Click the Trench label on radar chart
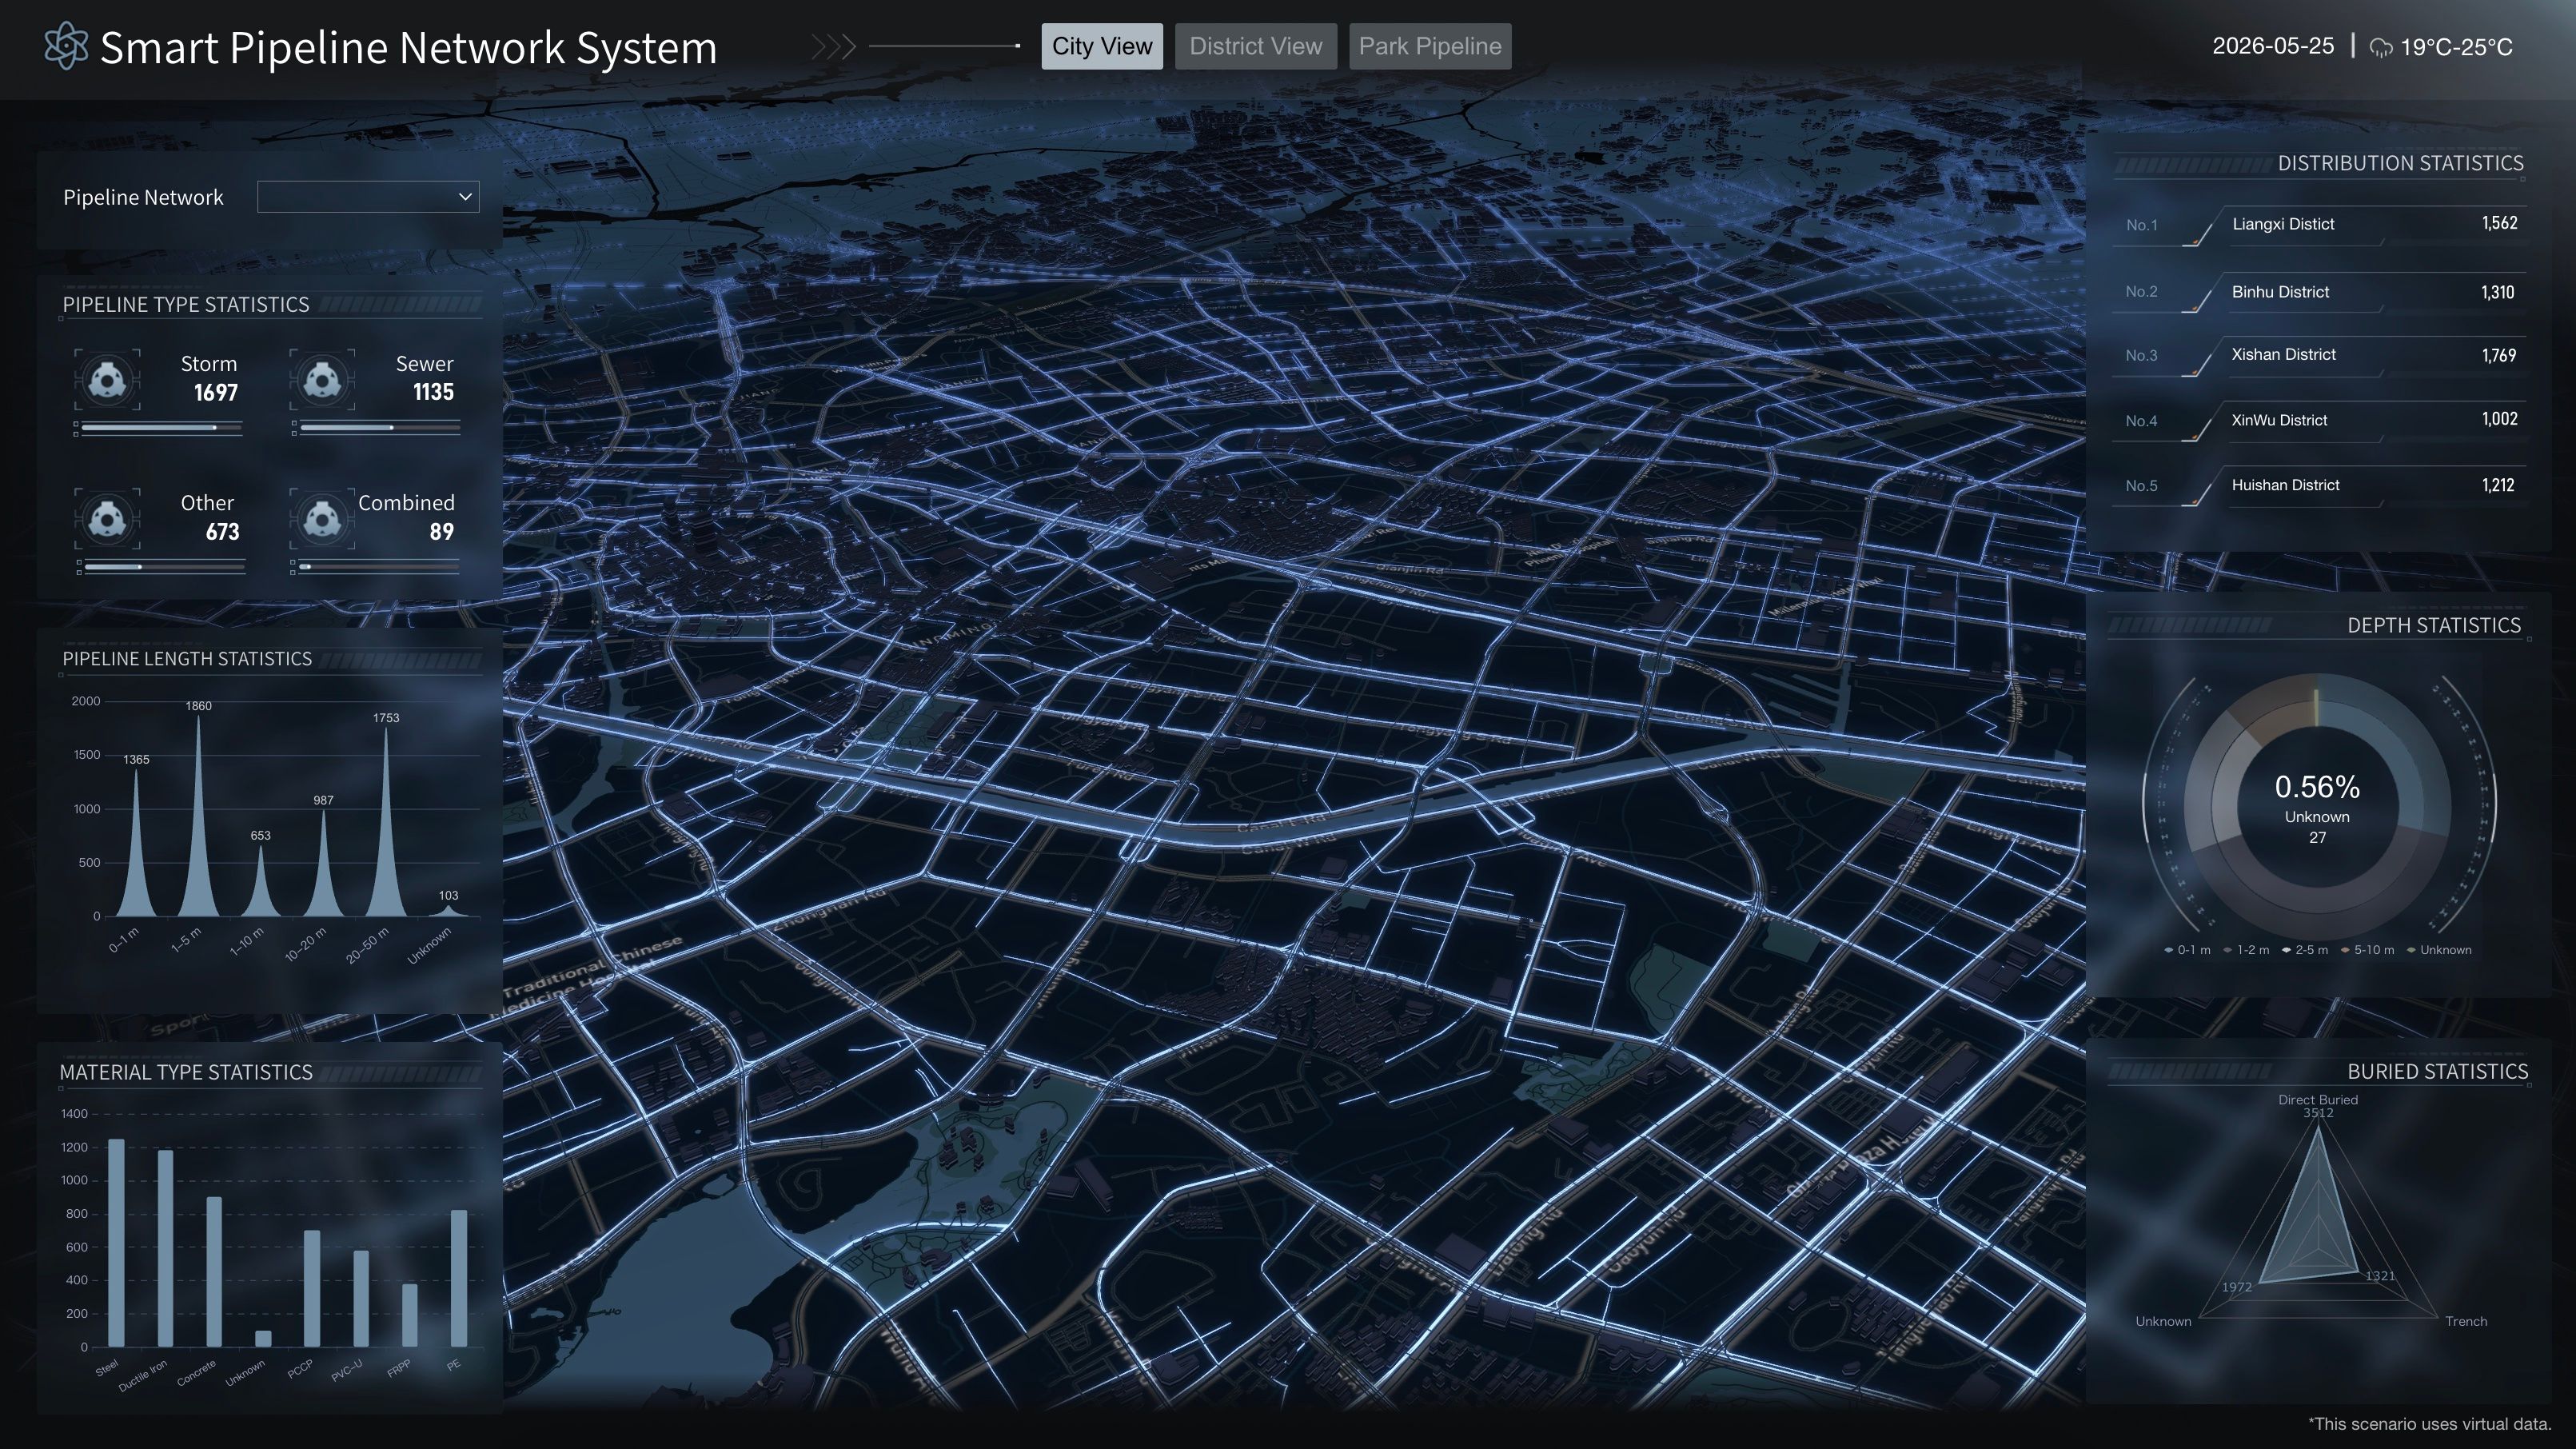Viewport: 2576px width, 1449px height. point(2466,1321)
